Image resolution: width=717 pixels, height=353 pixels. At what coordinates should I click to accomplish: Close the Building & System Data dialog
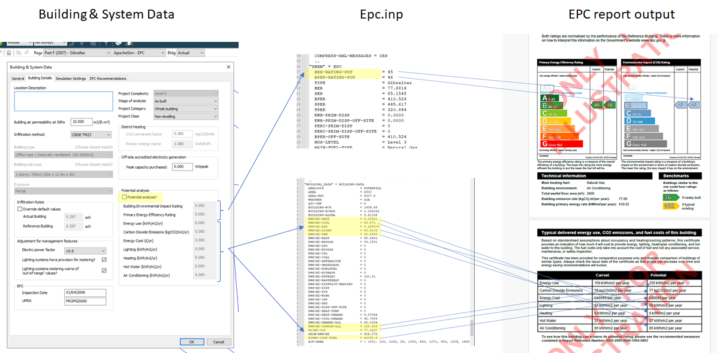[x=228, y=67]
